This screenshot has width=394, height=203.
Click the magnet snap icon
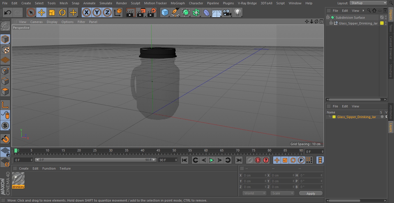[5, 139]
